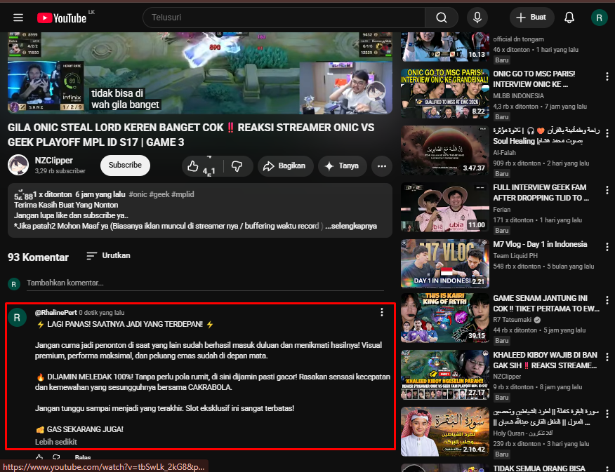Open the Buat create button
This screenshot has height=472, width=615.
531,18
